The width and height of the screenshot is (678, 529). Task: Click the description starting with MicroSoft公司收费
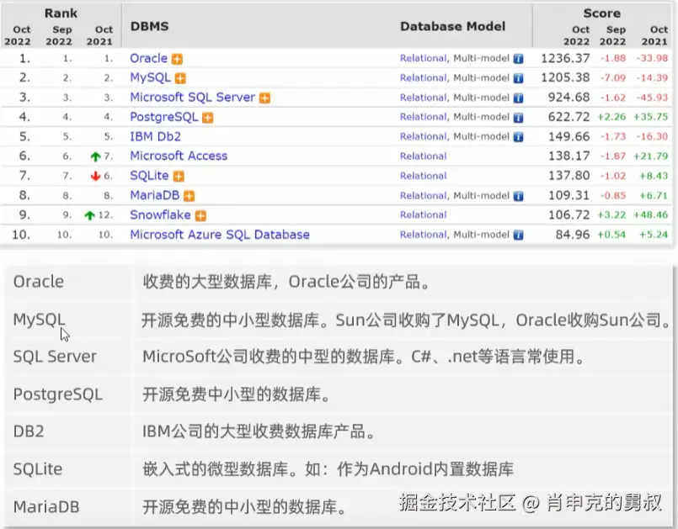coord(364,357)
